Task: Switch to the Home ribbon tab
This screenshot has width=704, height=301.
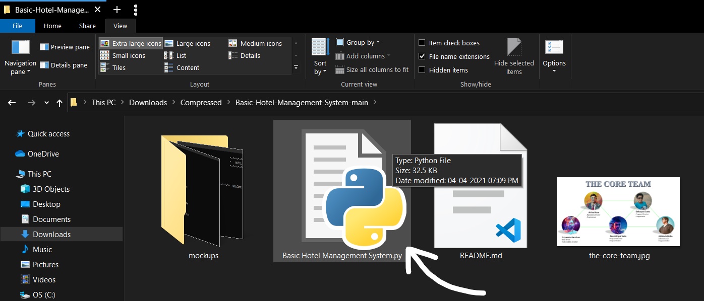Action: [x=52, y=26]
